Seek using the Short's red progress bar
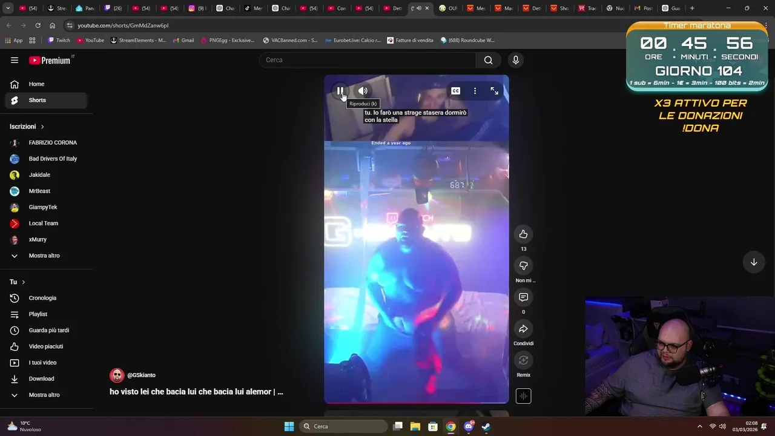The height and width of the screenshot is (436, 775). click(417, 403)
